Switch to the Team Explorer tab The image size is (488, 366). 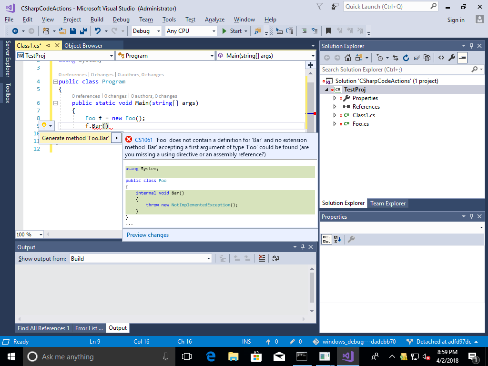[x=388, y=203]
